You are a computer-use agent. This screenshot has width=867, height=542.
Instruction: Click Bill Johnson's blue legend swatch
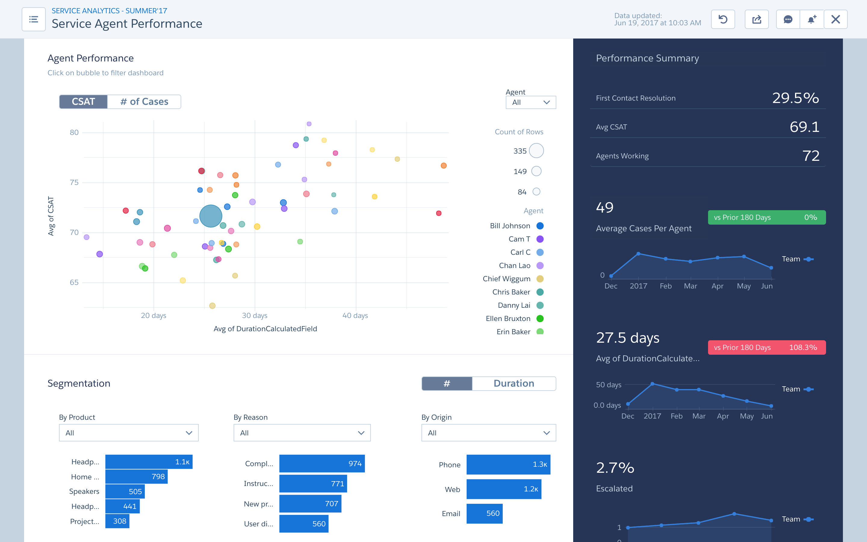click(540, 226)
